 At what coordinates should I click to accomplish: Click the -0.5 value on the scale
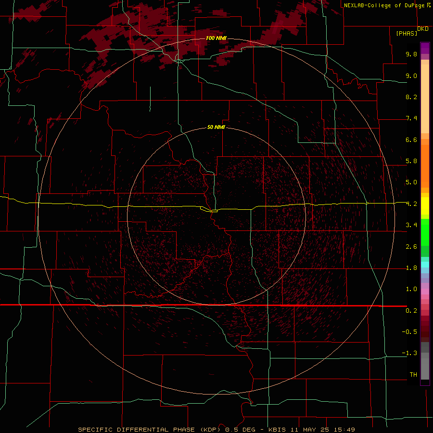pyautogui.click(x=409, y=332)
